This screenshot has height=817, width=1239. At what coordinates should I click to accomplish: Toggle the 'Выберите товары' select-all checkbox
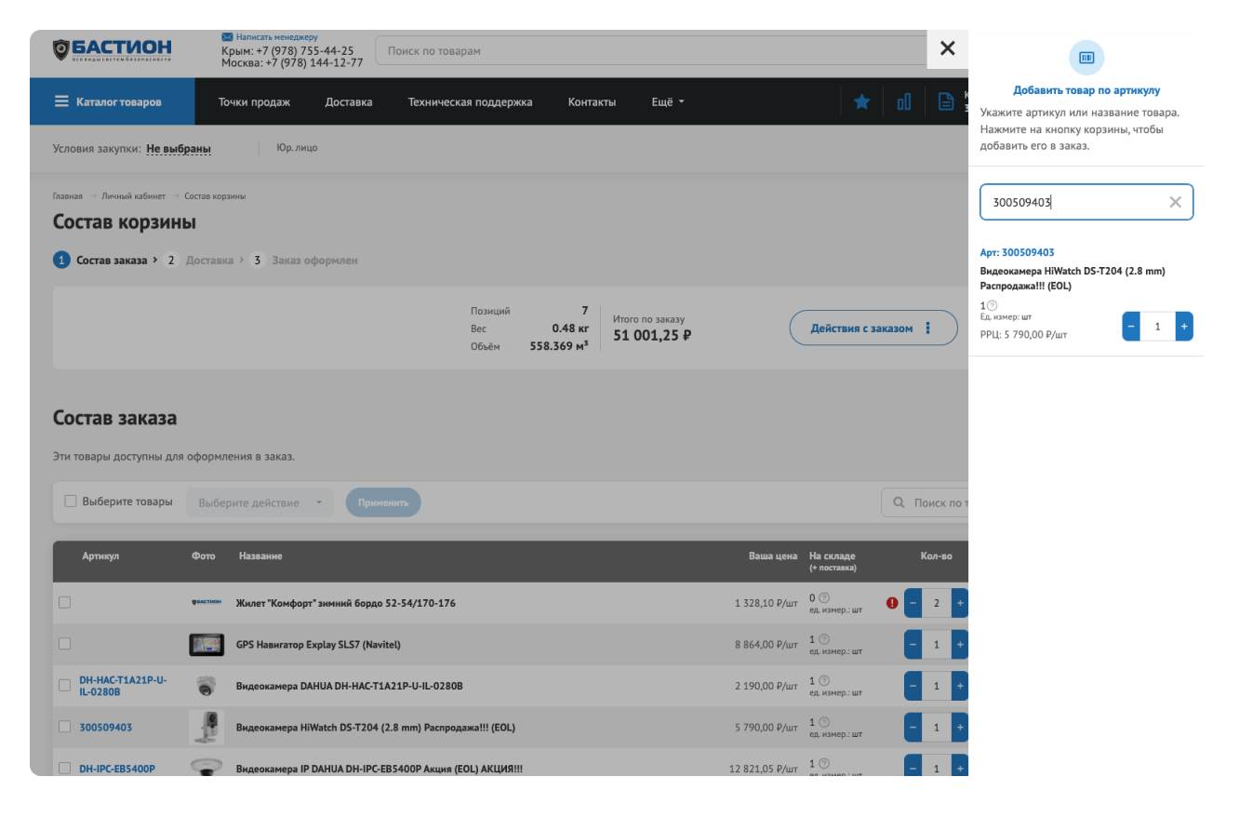[71, 502]
